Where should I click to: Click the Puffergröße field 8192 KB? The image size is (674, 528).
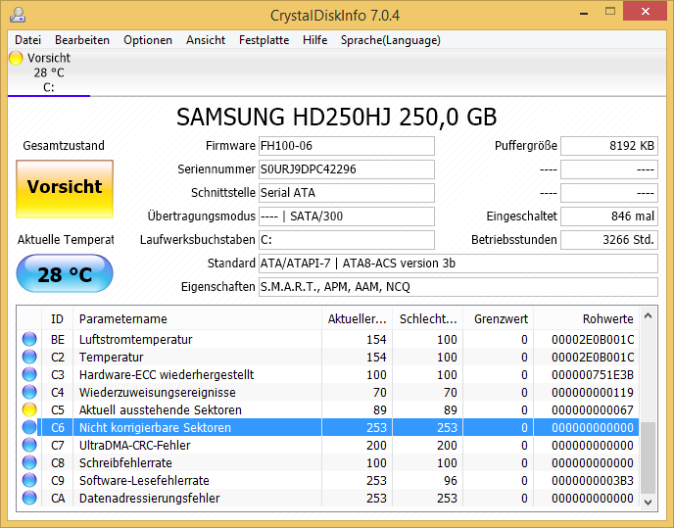tap(609, 146)
